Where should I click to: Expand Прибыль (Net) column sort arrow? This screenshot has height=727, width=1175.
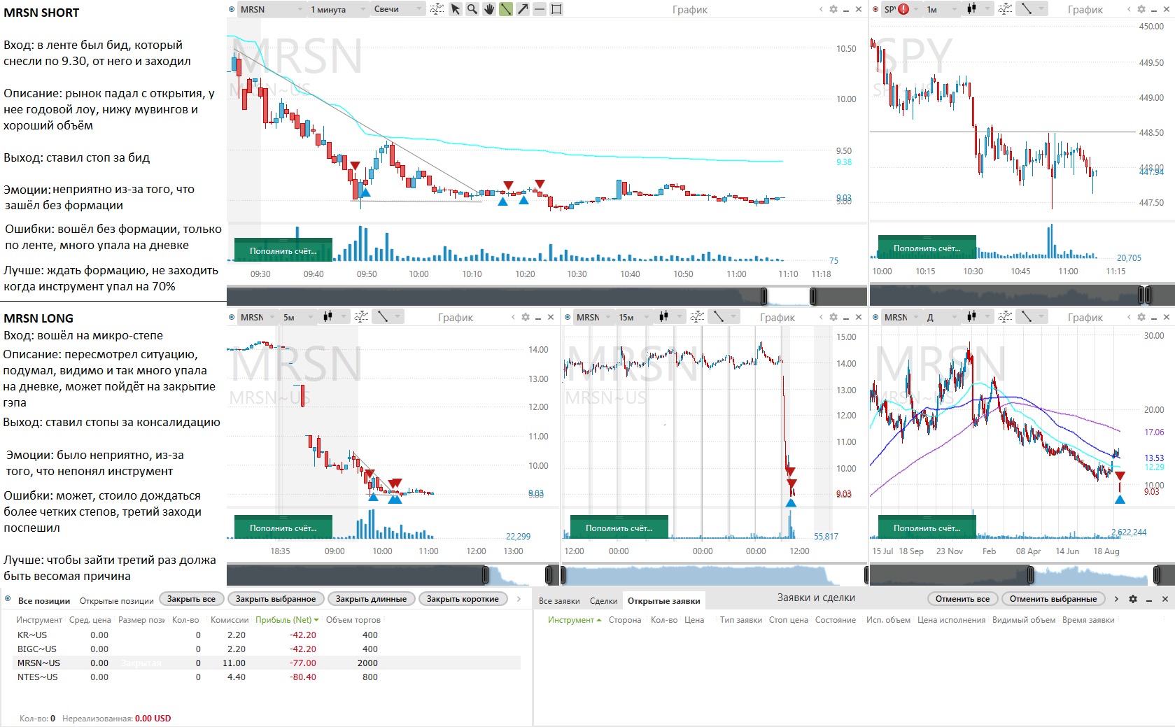coord(316,620)
